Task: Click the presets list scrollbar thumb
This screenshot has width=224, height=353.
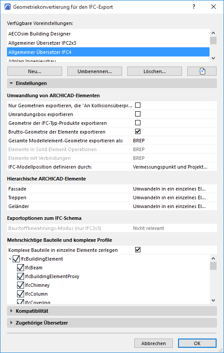Action: 213,41
